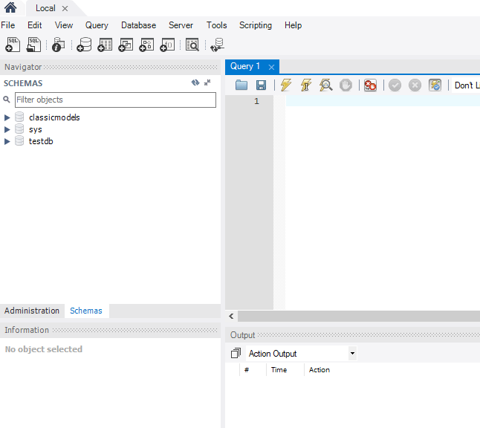The height and width of the screenshot is (428, 480).
Task: Expand the testdb schema
Action: 7,141
